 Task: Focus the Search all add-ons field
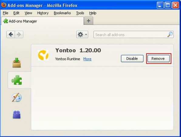tap(133, 35)
